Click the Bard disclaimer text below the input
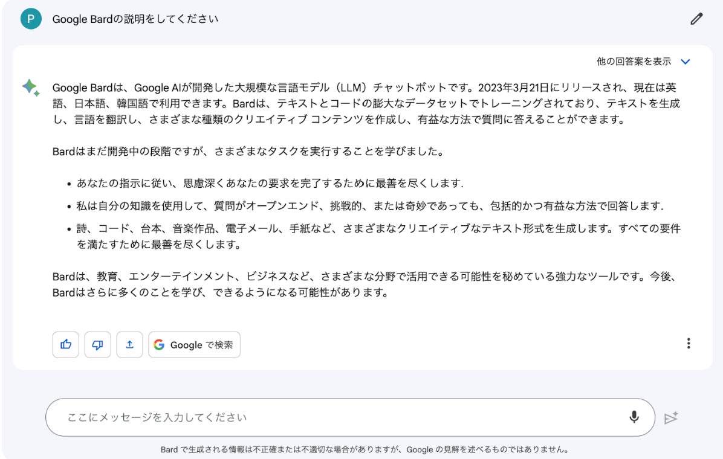The image size is (723, 459). [x=364, y=449]
